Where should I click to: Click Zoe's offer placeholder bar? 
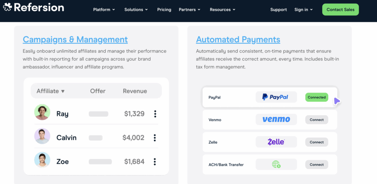click(x=100, y=162)
